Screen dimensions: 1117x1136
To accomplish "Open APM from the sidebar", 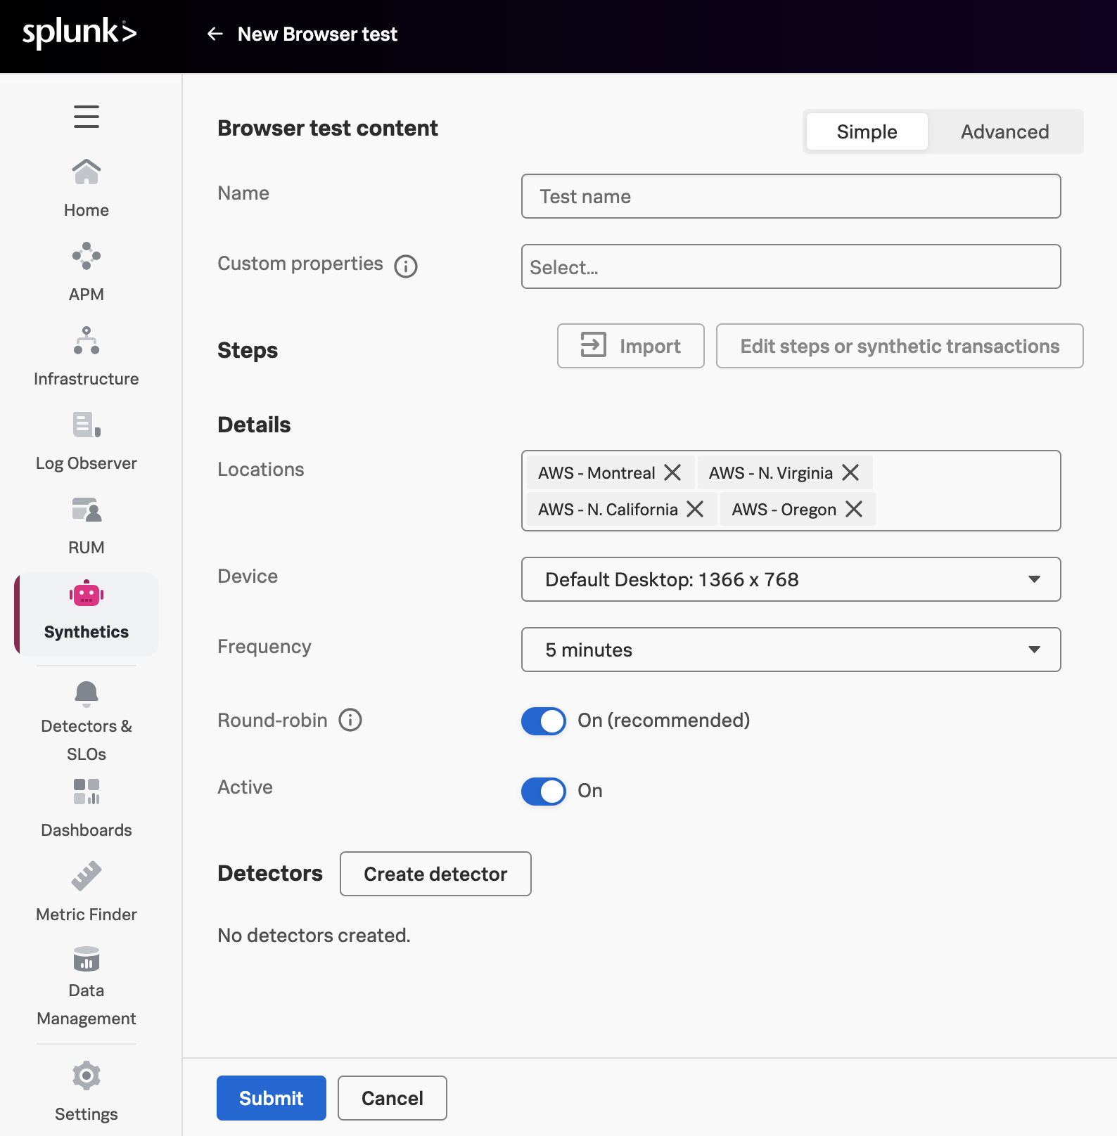I will [x=86, y=272].
